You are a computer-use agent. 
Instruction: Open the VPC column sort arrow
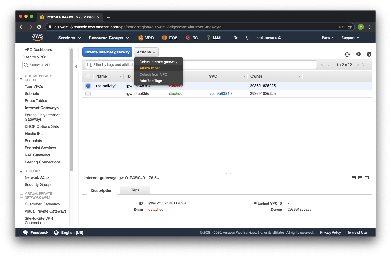pos(244,76)
